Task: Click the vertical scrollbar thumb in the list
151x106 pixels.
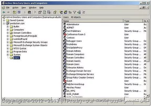Action: pos(148,42)
